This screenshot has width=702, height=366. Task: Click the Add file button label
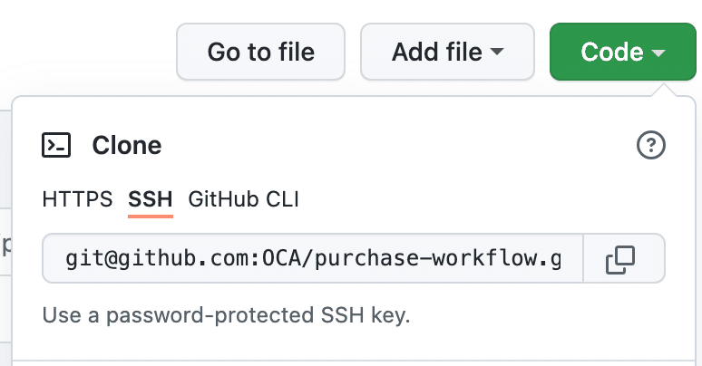[x=436, y=53]
